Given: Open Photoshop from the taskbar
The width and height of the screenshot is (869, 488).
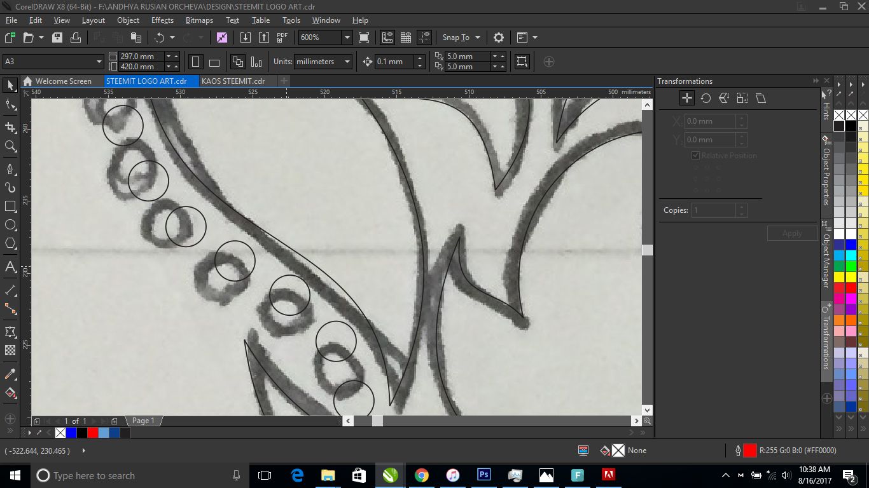Looking at the screenshot, I should pos(483,475).
